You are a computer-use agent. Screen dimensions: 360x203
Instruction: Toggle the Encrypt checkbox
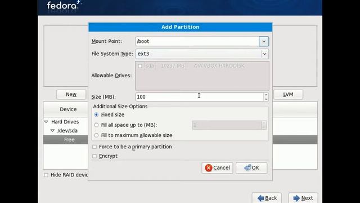coord(94,156)
